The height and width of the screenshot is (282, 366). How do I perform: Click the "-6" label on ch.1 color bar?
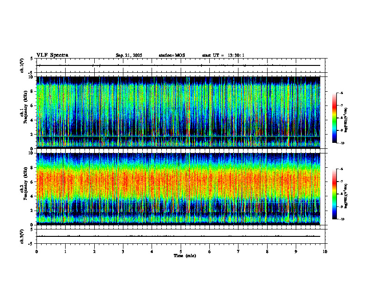[341, 93]
